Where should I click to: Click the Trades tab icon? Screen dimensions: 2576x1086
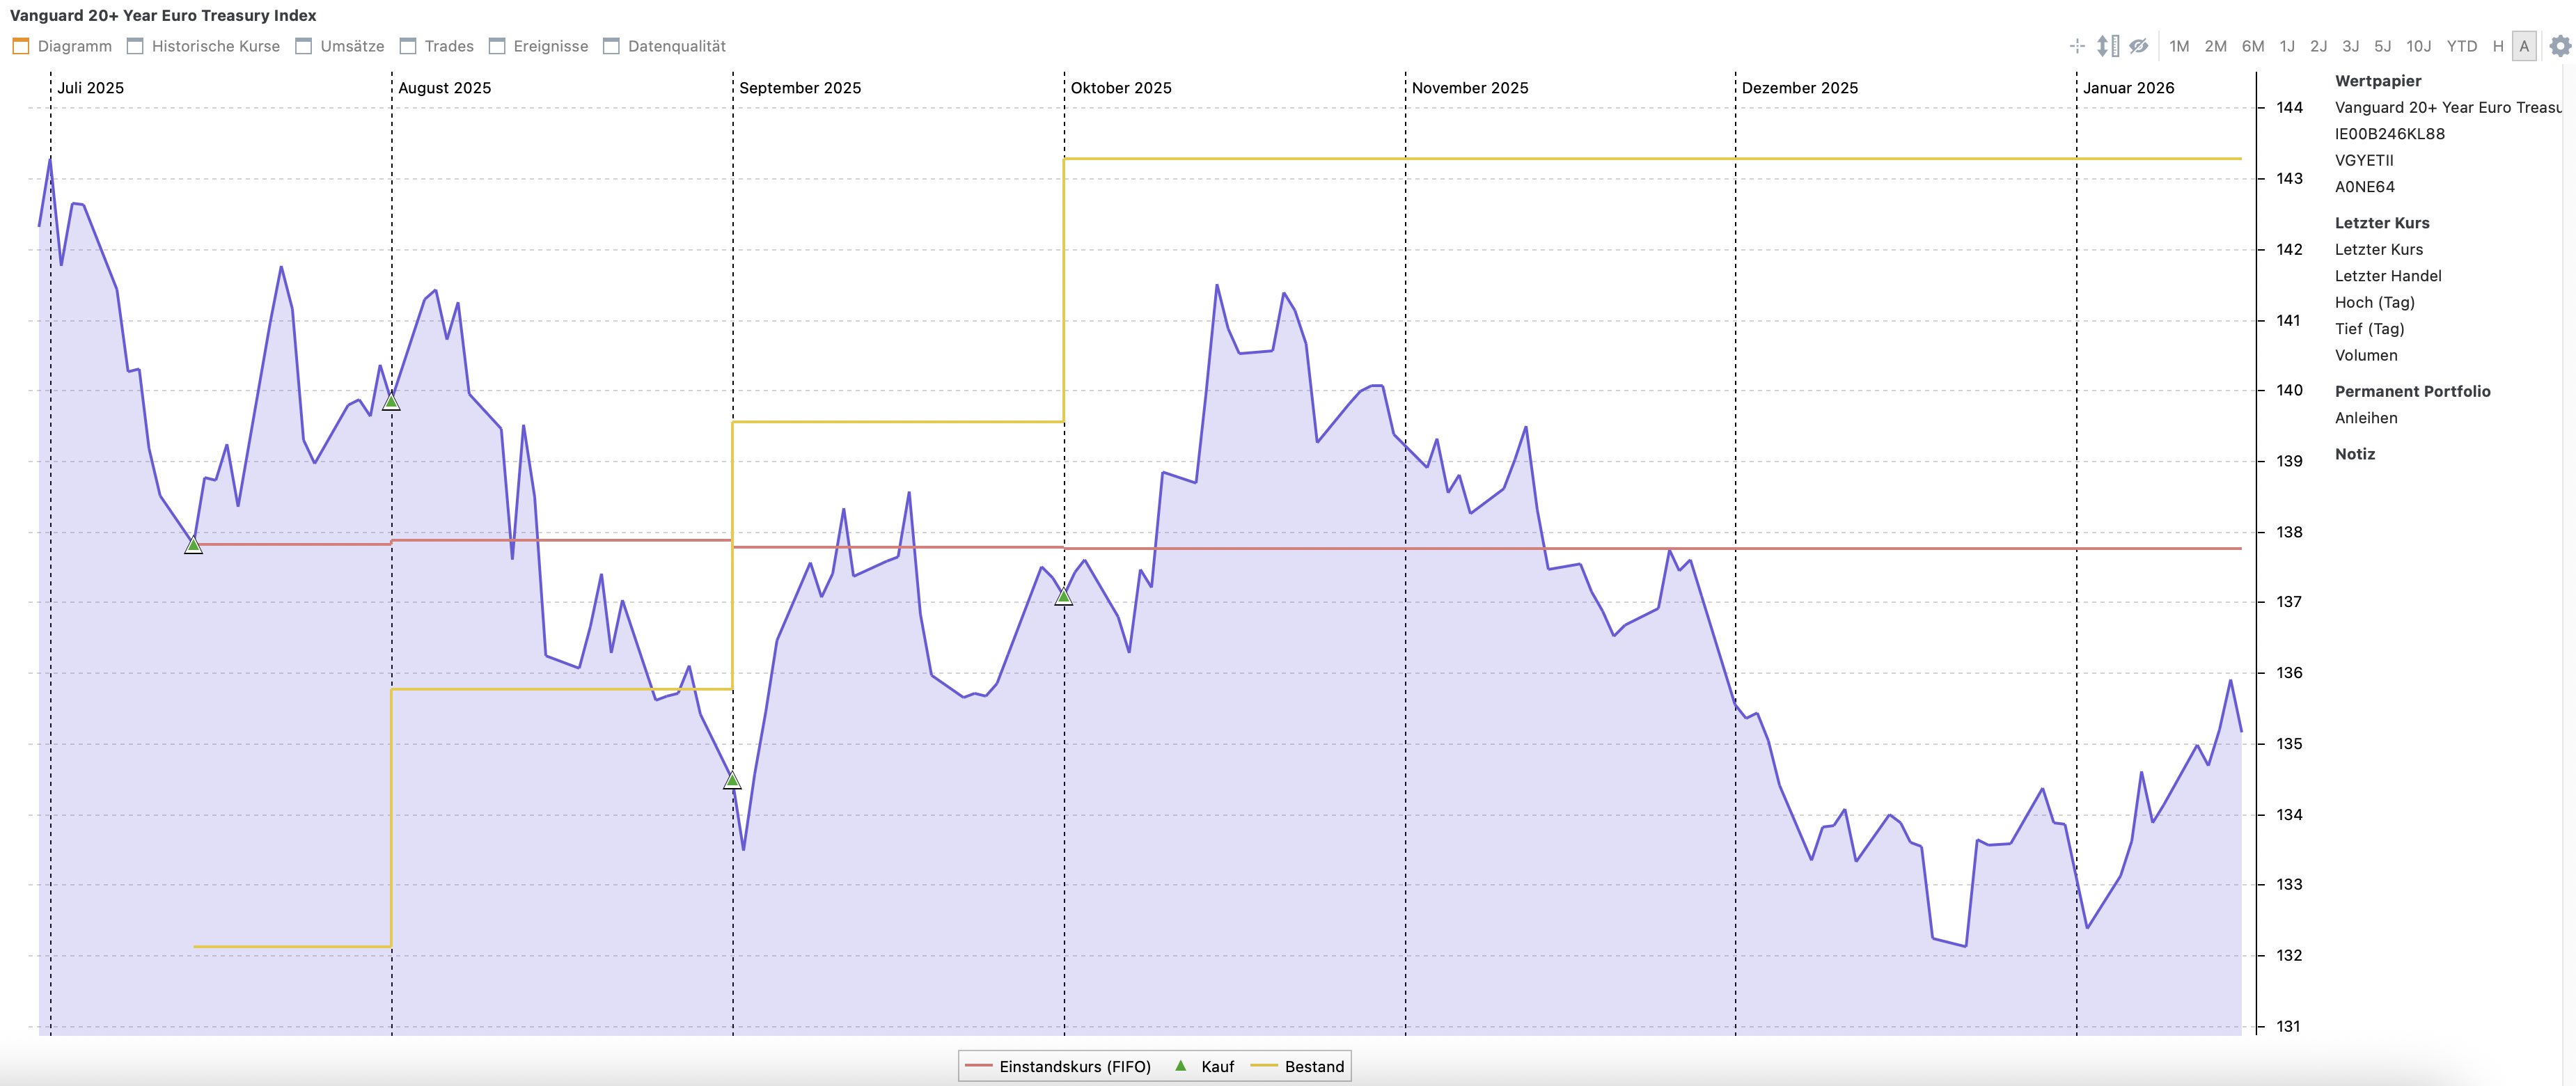point(408,46)
